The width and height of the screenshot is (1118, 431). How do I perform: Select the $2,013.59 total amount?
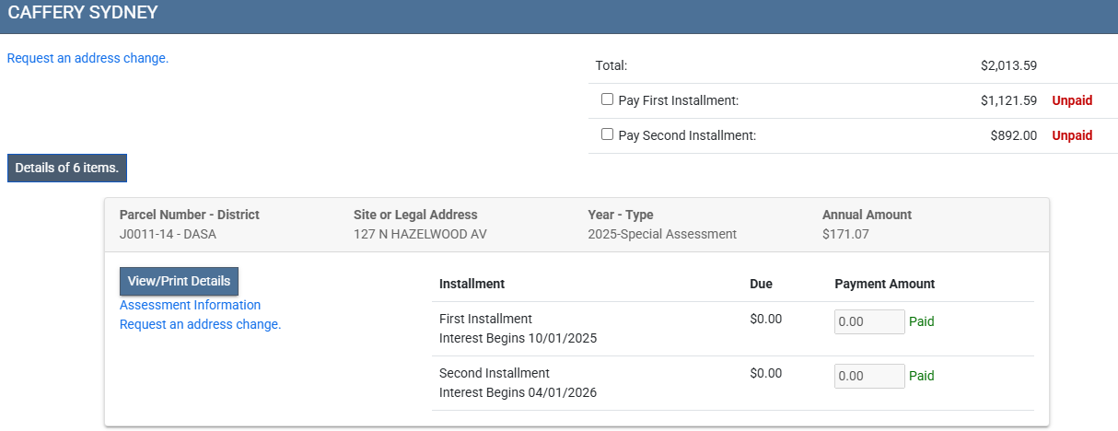pos(1008,65)
